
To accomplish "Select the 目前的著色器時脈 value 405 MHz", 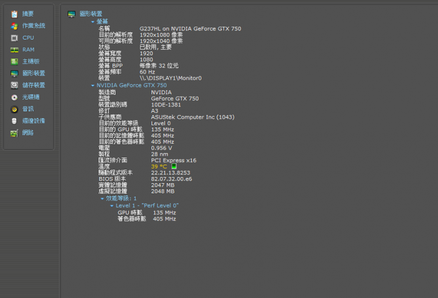I will (162, 142).
